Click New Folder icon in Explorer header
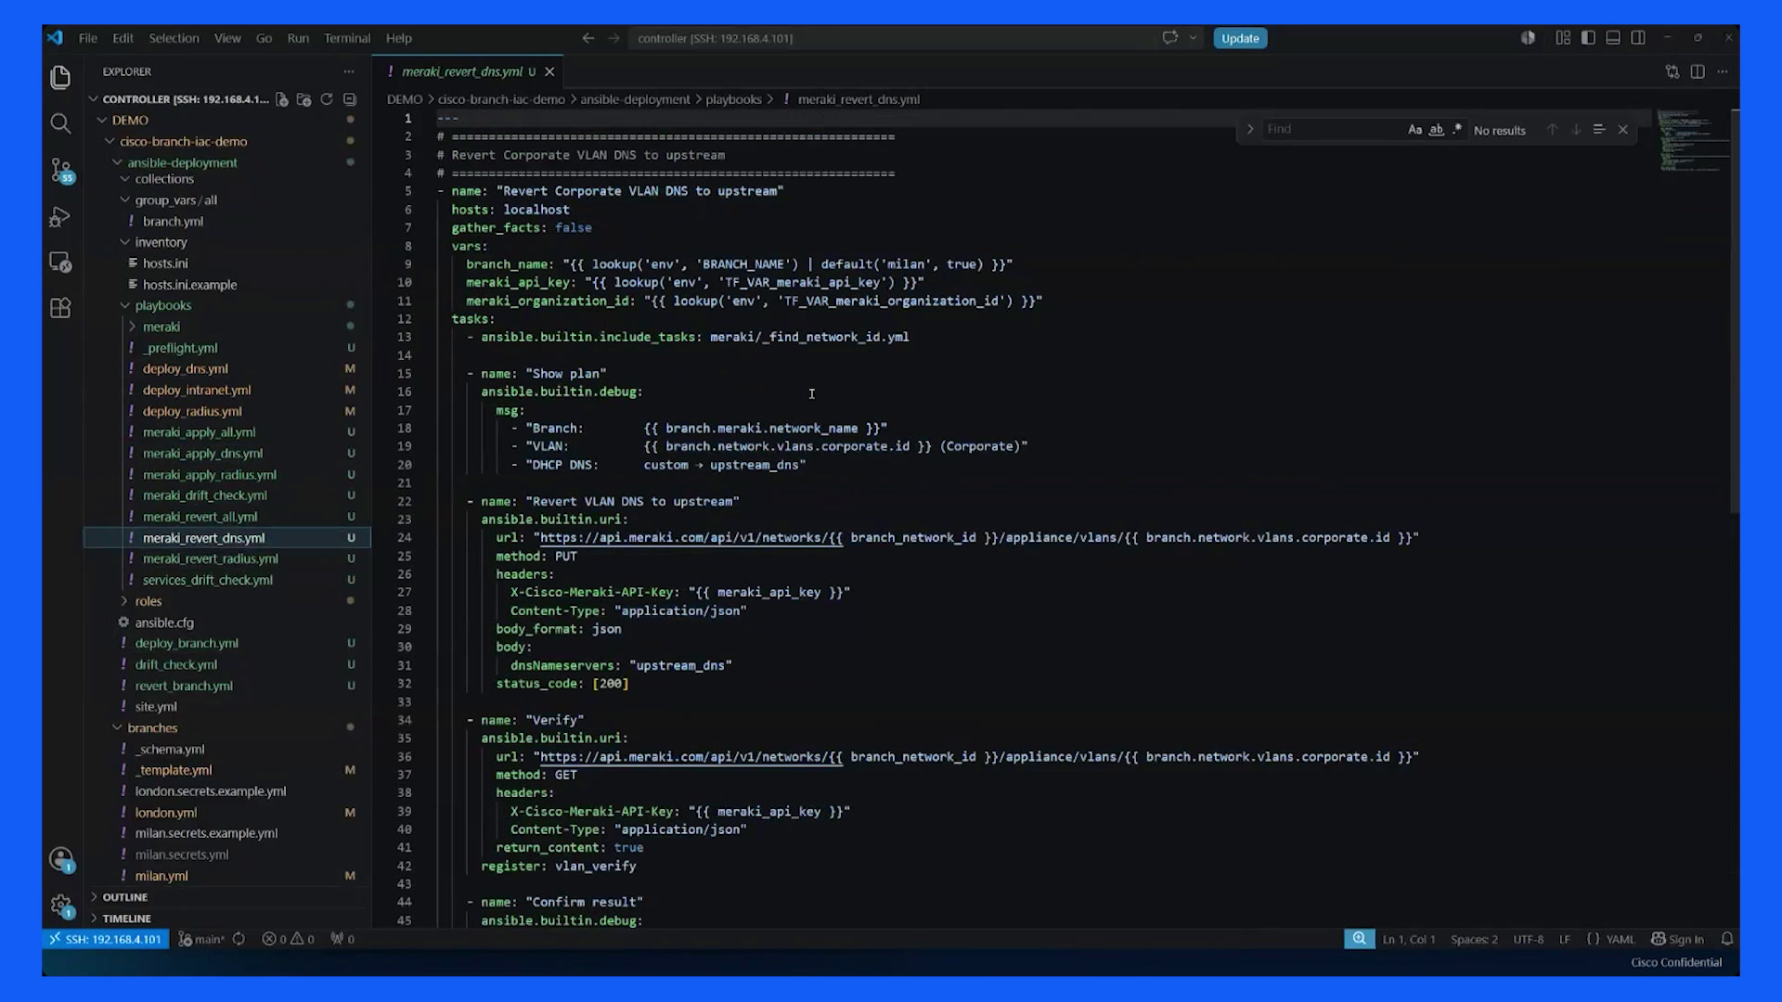 point(303,99)
